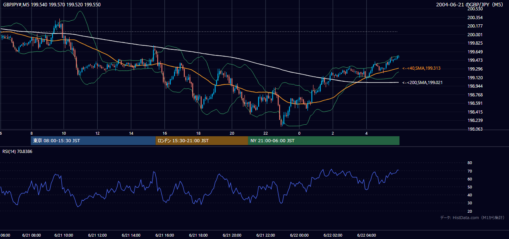Click the 199.120 price axis label

475,78
